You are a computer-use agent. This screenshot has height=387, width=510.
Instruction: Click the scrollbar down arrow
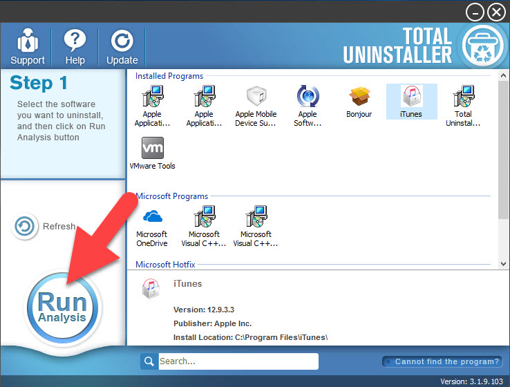tap(503, 264)
